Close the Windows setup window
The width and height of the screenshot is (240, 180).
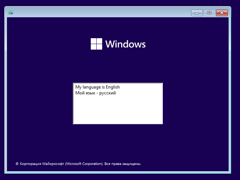click(x=222, y=13)
